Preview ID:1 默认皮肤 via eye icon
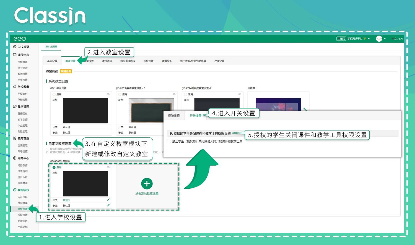Screen dimensions: 415x245 tap(108, 94)
